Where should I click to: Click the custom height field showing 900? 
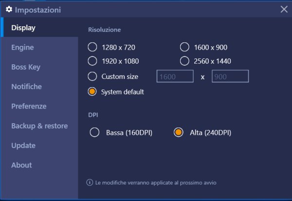point(230,76)
